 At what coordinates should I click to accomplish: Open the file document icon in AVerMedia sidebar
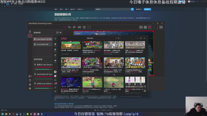(x=30, y=80)
